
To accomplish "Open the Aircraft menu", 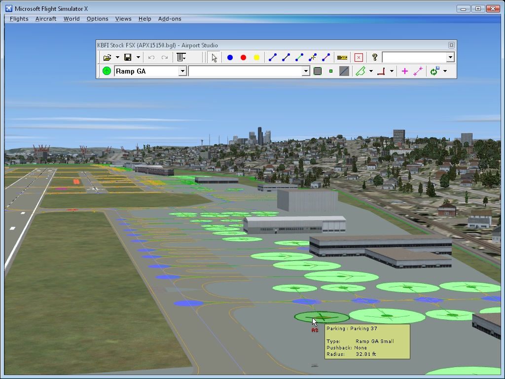I will [x=46, y=19].
